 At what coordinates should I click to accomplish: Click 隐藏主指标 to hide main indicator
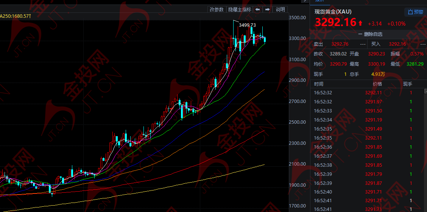point(240,9)
